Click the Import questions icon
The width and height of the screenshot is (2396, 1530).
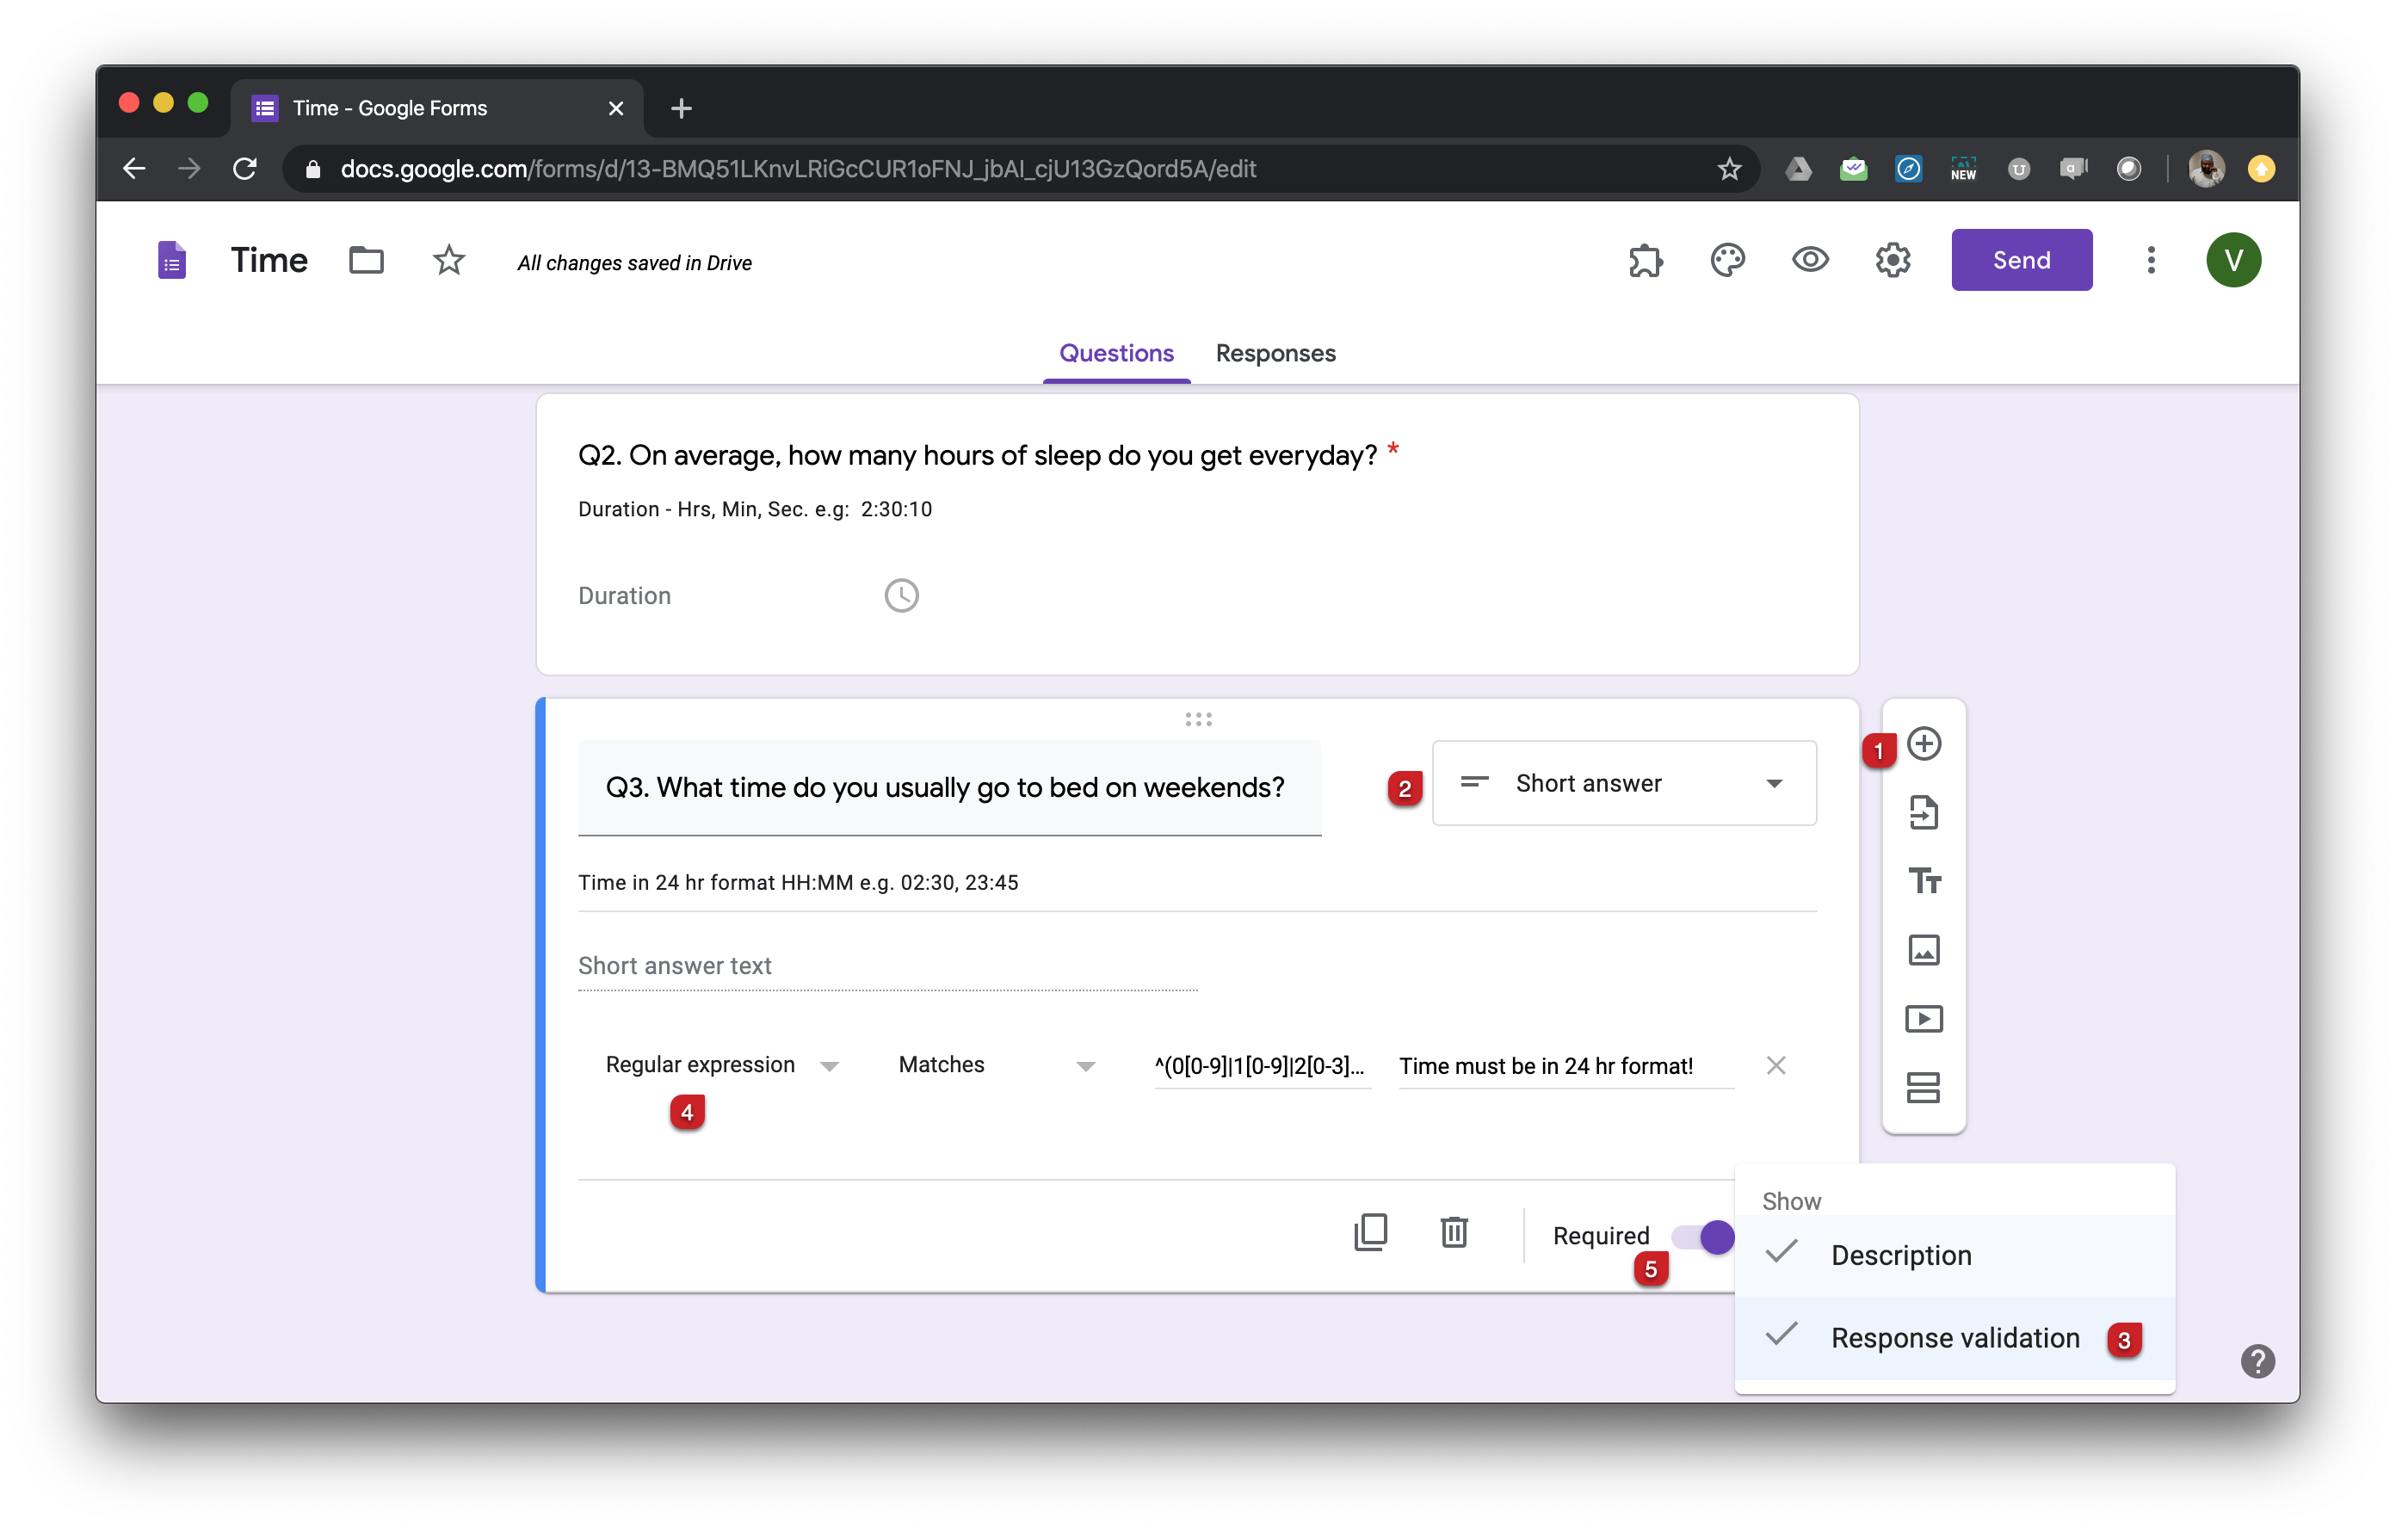tap(1924, 812)
